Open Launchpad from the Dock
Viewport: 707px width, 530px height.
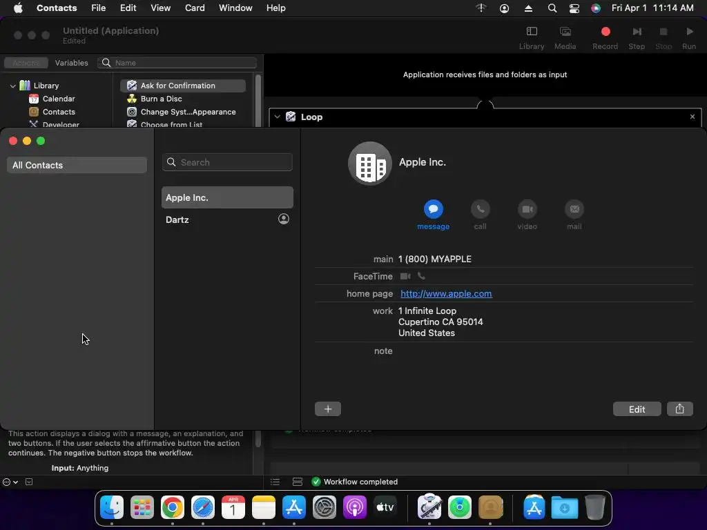coord(142,507)
